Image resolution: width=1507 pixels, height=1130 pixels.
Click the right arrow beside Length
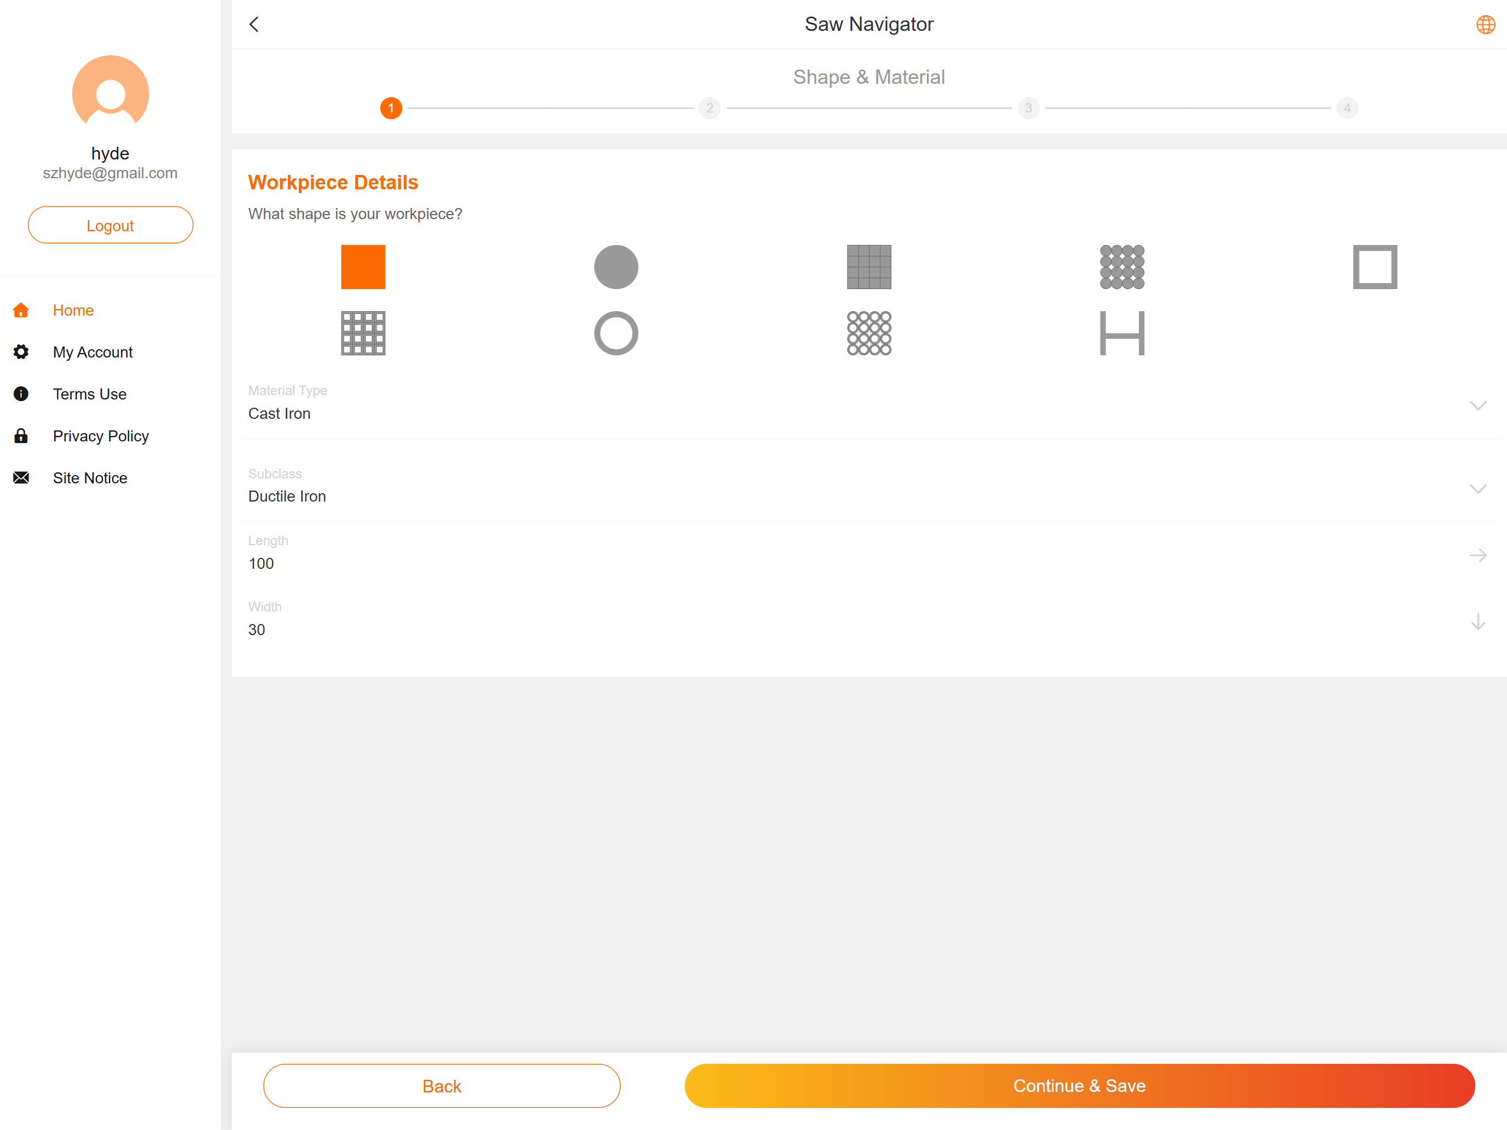[1478, 556]
